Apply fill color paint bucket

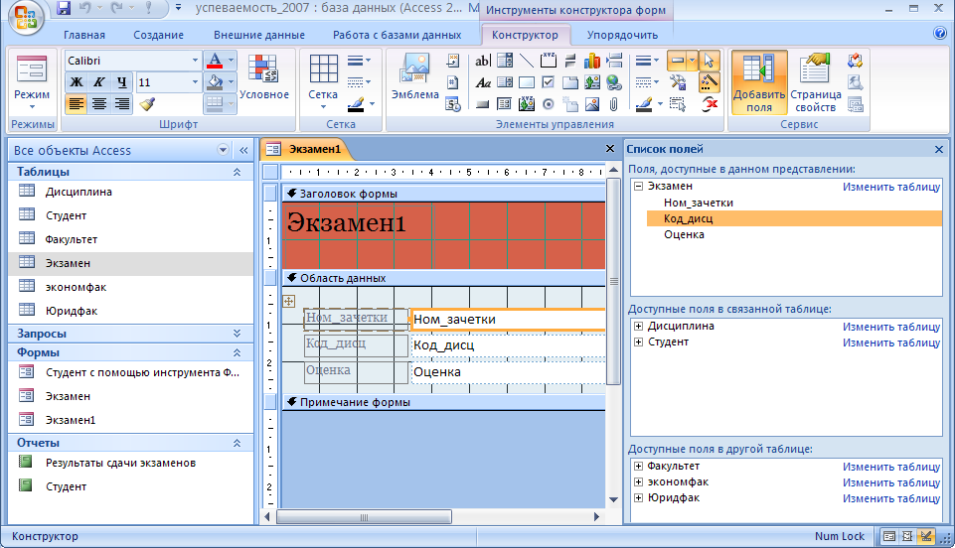(215, 82)
